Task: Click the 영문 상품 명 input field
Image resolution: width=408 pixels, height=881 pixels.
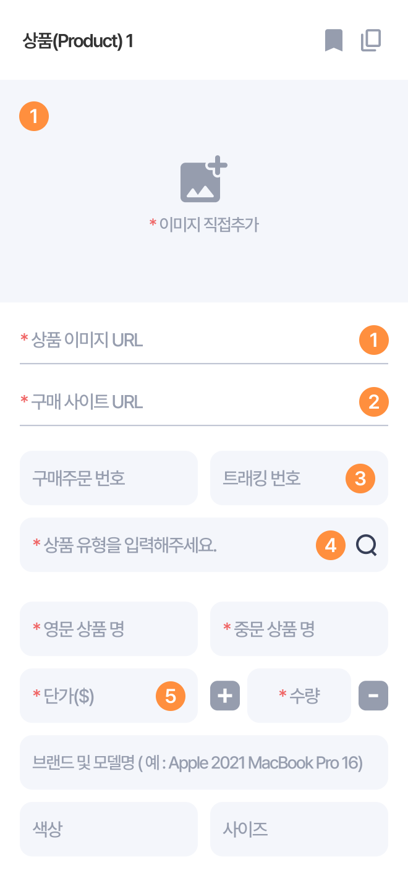Action: coord(109,629)
